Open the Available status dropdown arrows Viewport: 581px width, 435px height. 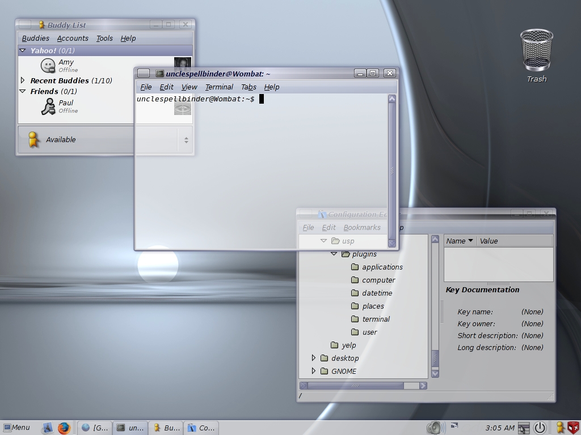pyautogui.click(x=186, y=140)
